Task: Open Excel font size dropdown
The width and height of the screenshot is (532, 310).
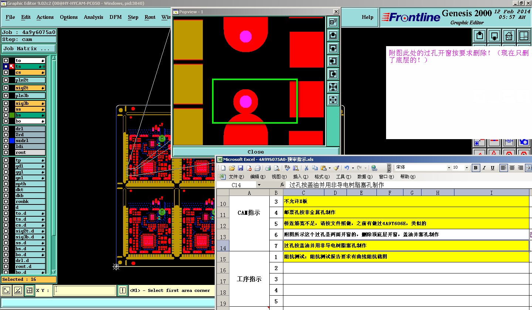Action: pos(467,168)
